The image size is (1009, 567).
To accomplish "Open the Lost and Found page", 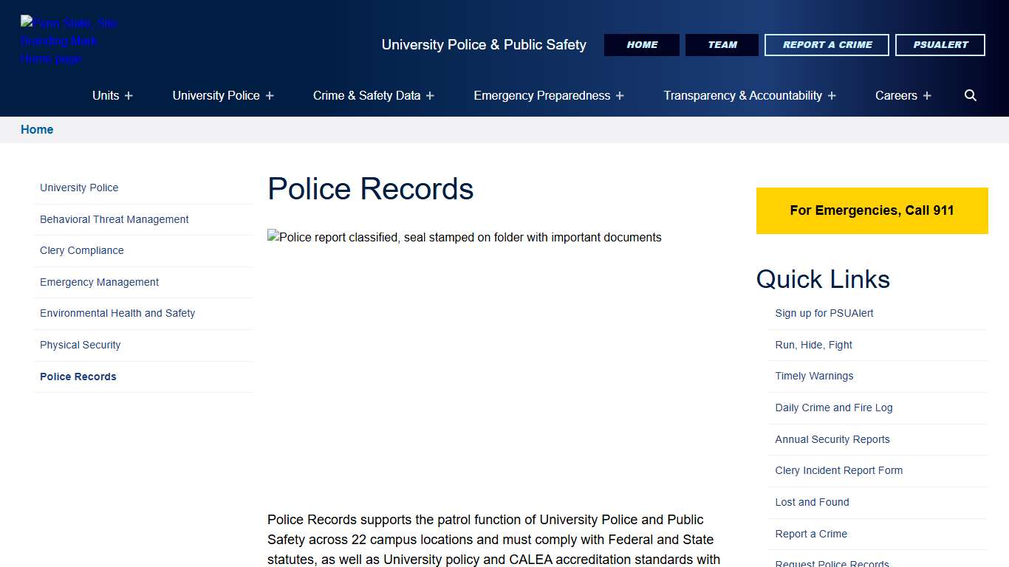I will pyautogui.click(x=812, y=502).
